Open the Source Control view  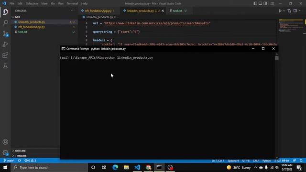[x=5, y=33]
